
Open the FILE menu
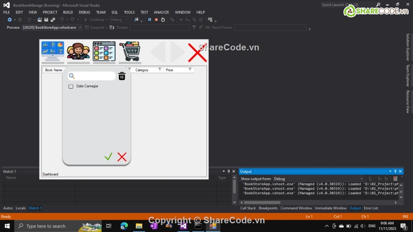[7, 12]
